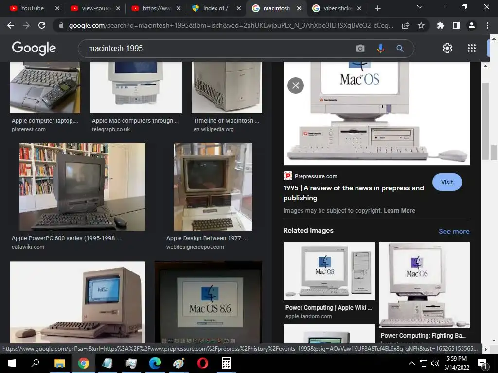
Task: Bookmark this page with the star icon
Action: (x=421, y=25)
